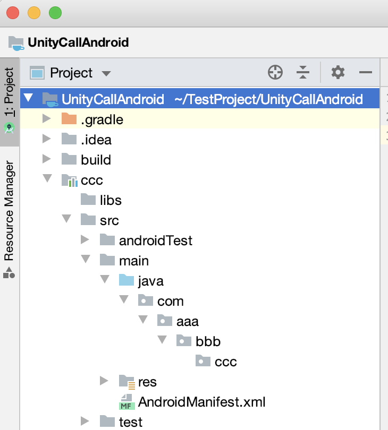
Task: Select the main folder label
Action: [x=134, y=261]
